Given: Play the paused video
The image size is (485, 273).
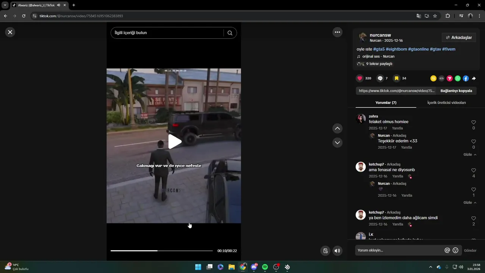Looking at the screenshot, I should [174, 141].
